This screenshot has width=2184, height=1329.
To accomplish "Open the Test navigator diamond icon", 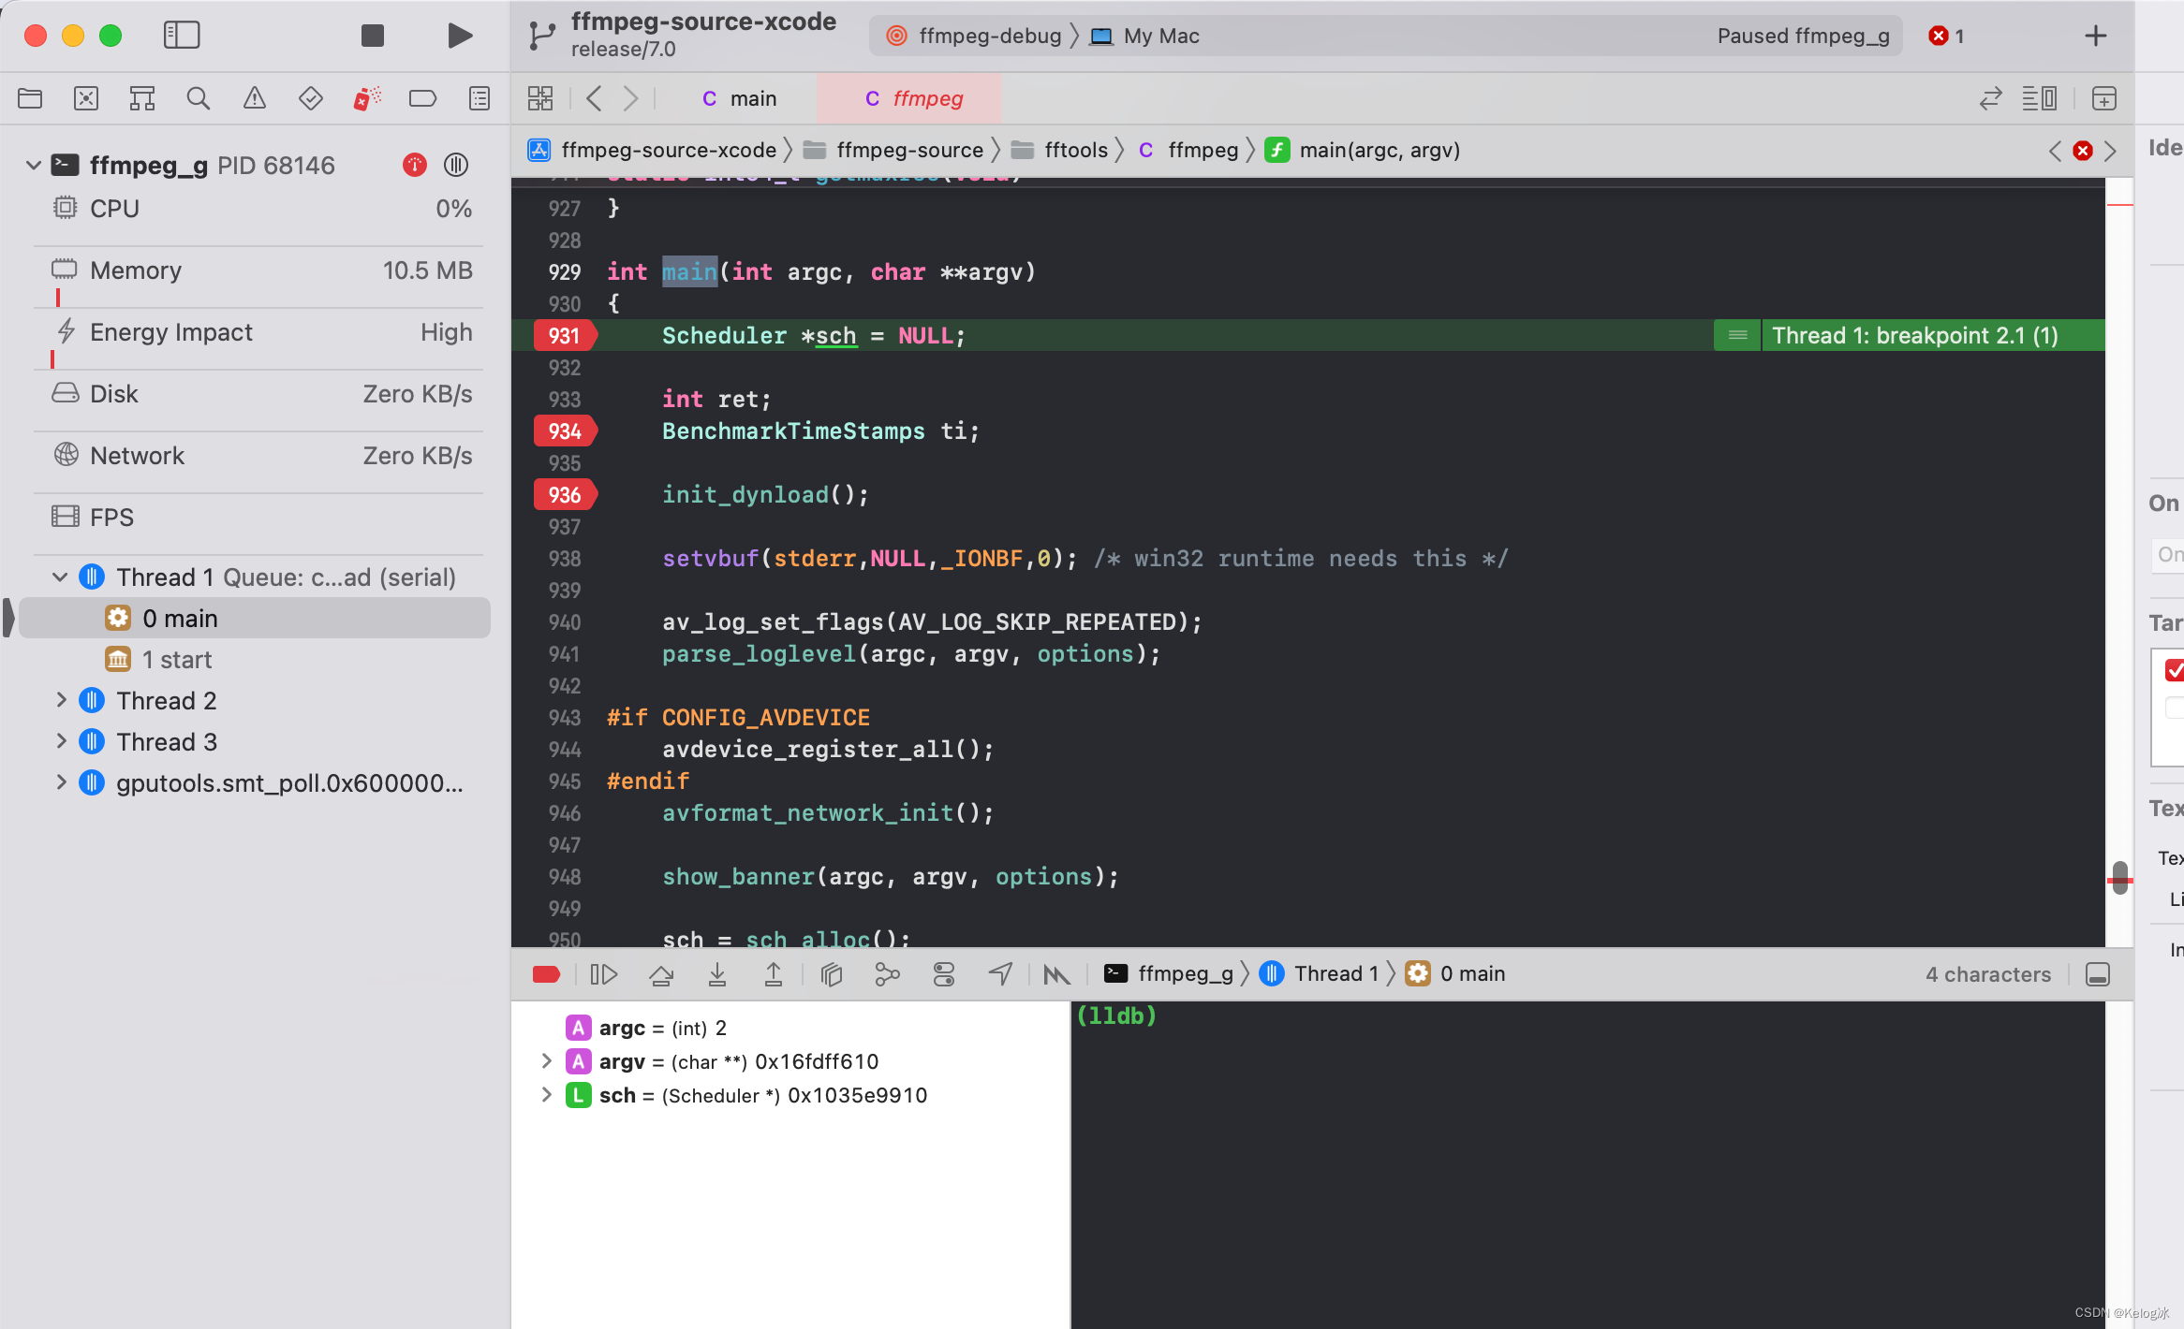I will tap(311, 98).
